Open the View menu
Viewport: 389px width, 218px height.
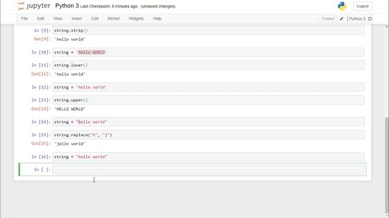click(58, 19)
